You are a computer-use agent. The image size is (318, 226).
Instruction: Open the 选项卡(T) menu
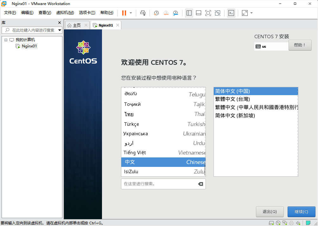87,13
